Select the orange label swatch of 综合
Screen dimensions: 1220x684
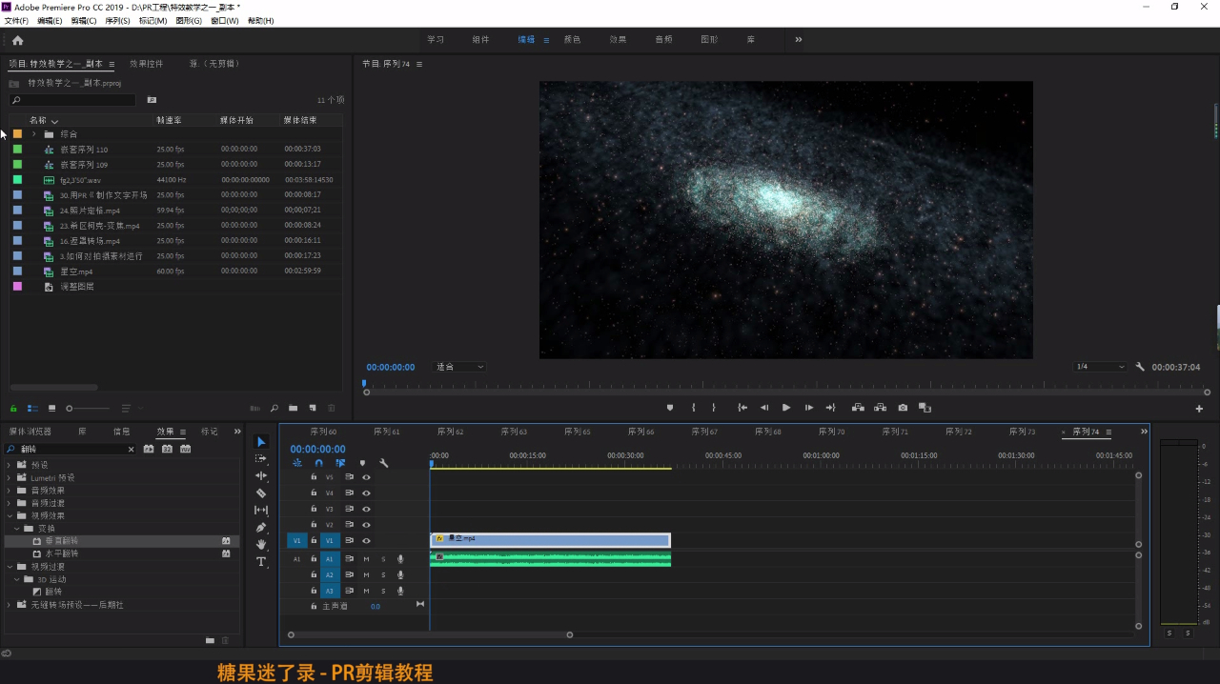pos(17,134)
